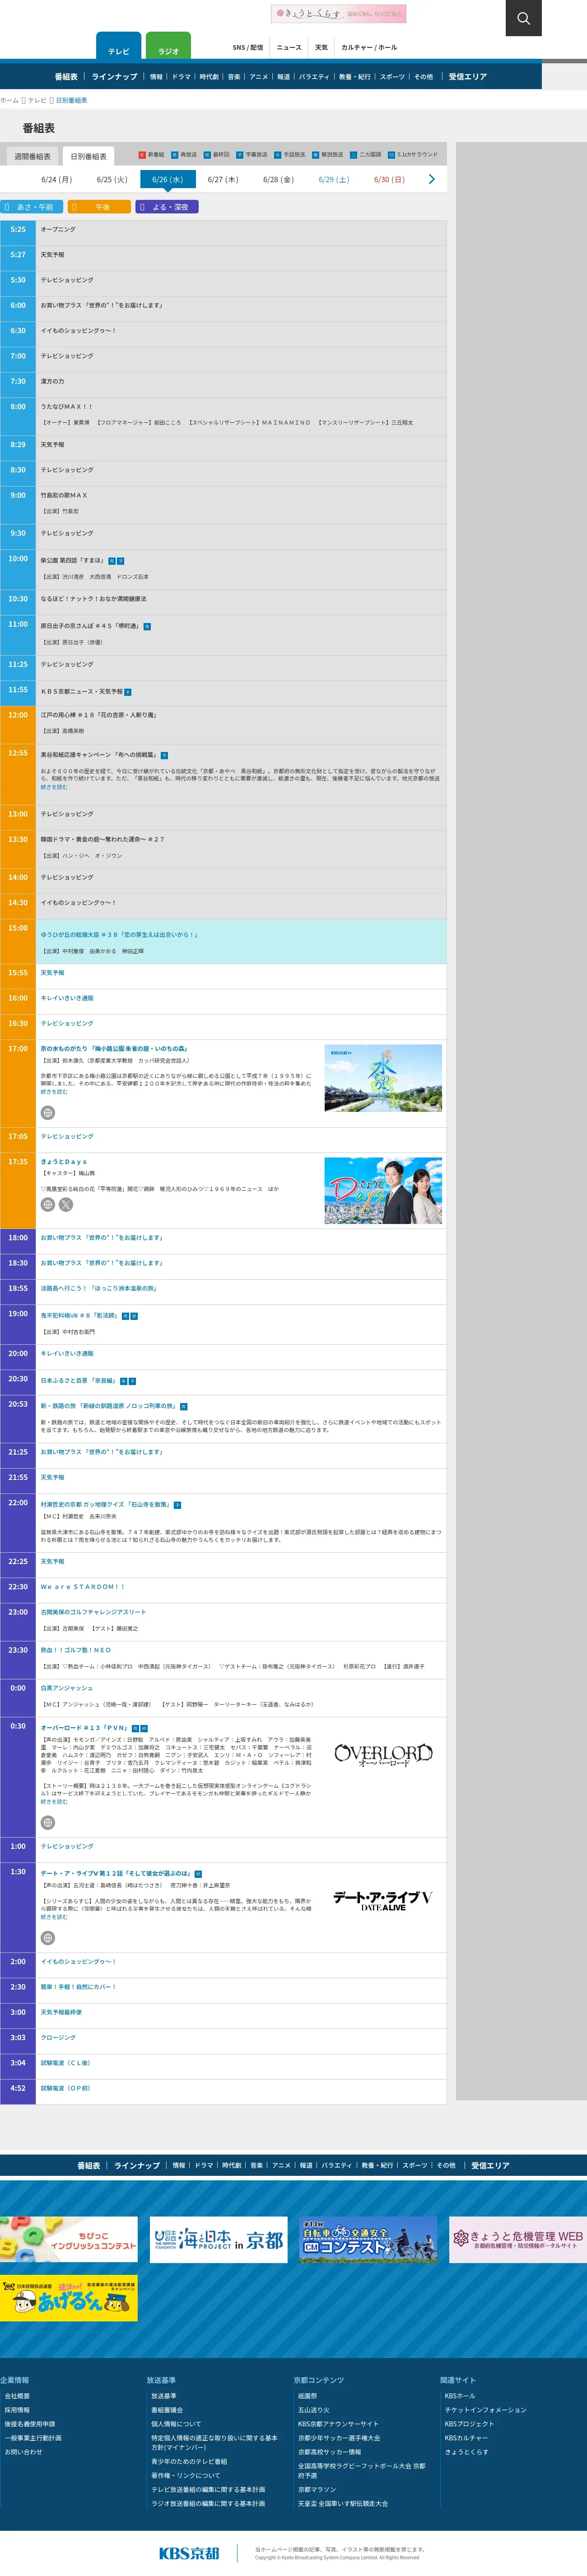Click website globe icon for 京の水ものがたり
Viewport: 587px width, 2576px height.
tap(47, 1112)
